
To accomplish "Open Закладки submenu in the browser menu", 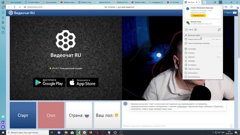I will coord(202,61).
